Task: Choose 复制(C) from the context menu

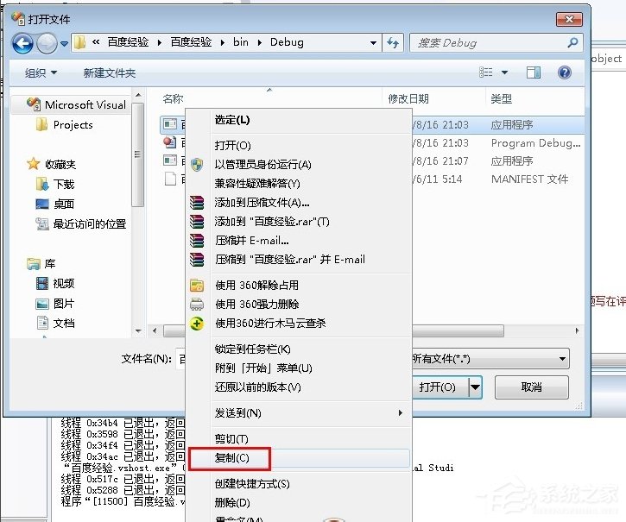Action: point(231,458)
